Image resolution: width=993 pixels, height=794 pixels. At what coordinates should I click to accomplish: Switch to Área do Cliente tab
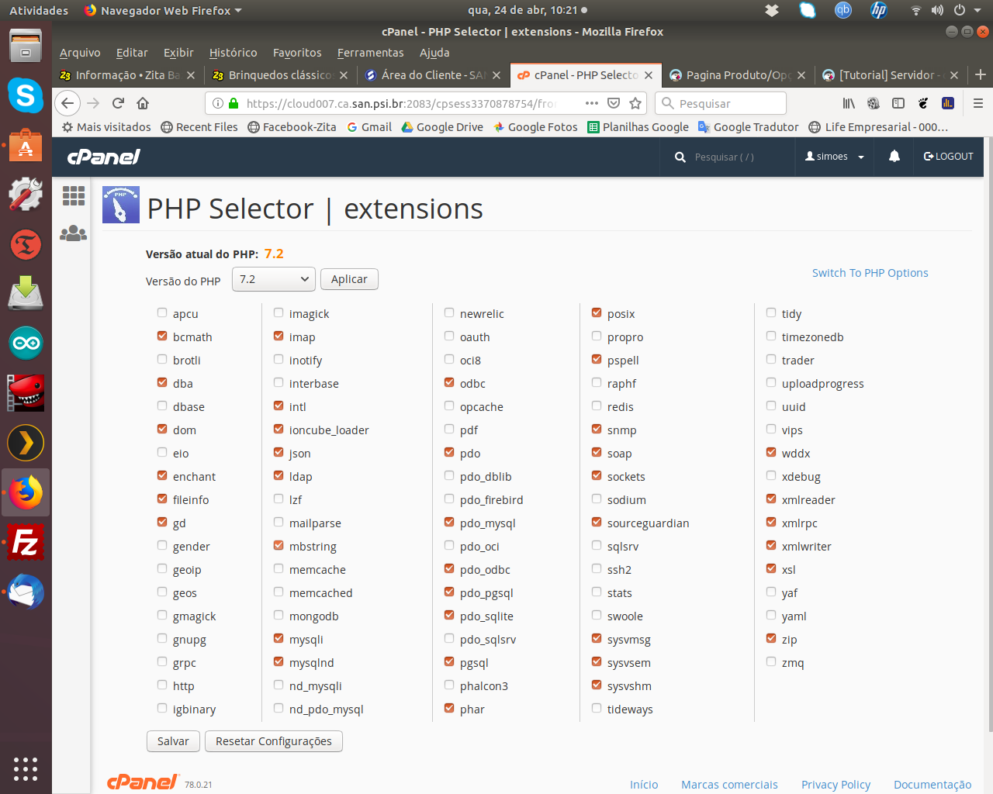click(x=433, y=75)
